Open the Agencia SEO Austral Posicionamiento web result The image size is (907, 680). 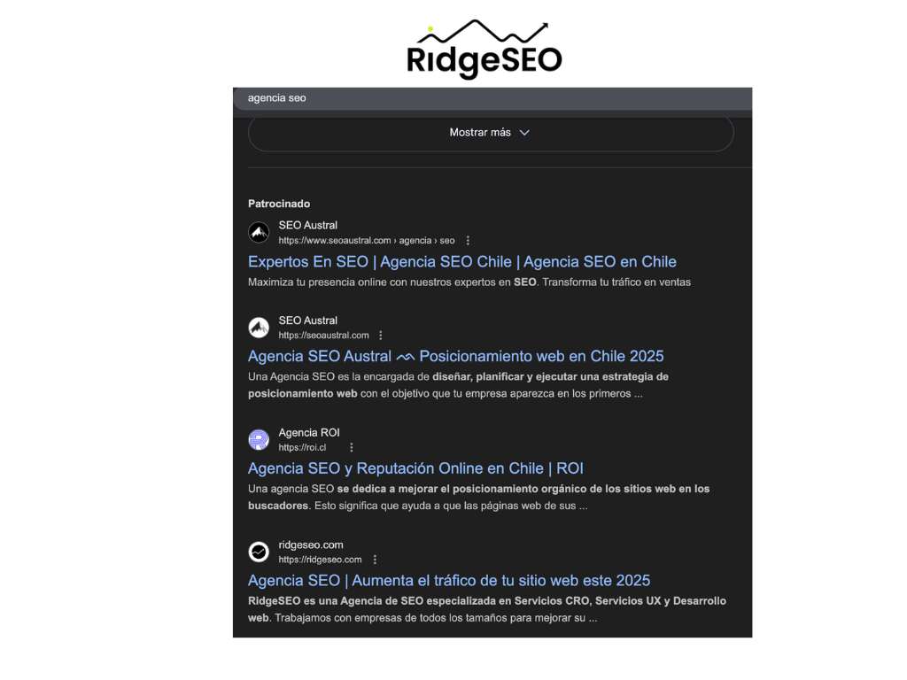tap(455, 356)
